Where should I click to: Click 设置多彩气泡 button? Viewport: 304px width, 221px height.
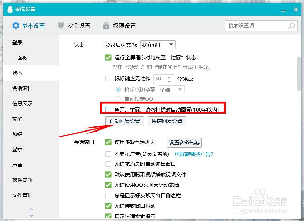pos(184,143)
